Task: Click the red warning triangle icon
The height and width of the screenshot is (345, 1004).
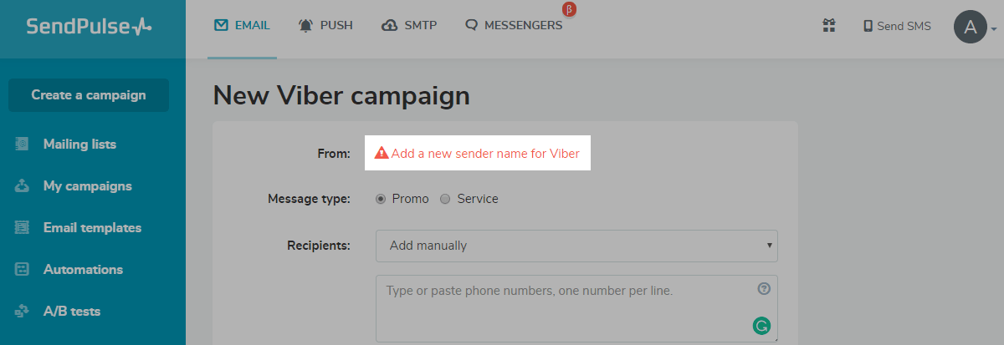Action: point(382,153)
